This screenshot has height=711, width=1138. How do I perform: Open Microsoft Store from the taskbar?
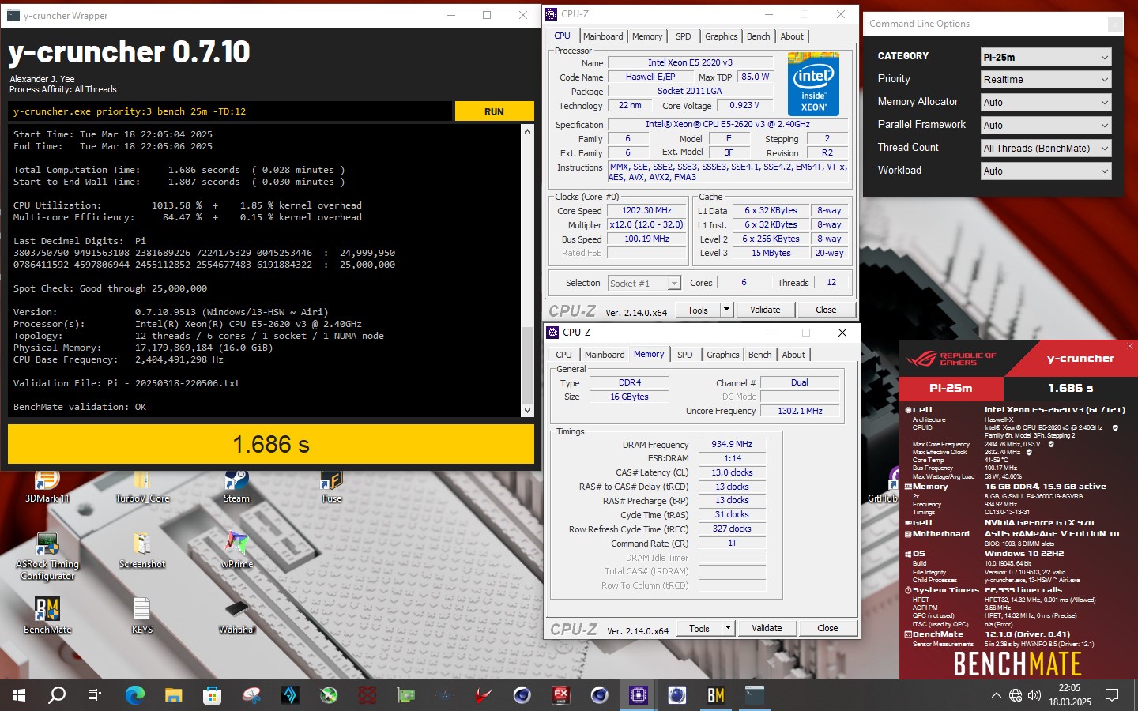pos(212,695)
